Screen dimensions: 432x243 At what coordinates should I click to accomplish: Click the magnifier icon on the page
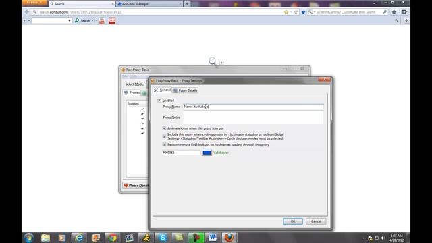pos(213,61)
